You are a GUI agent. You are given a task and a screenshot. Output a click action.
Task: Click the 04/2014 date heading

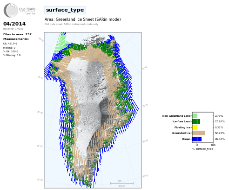point(14,24)
